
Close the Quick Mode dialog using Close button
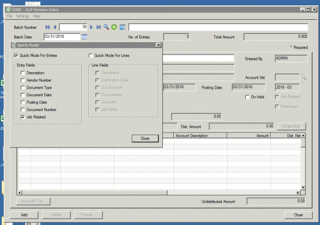pyautogui.click(x=145, y=138)
